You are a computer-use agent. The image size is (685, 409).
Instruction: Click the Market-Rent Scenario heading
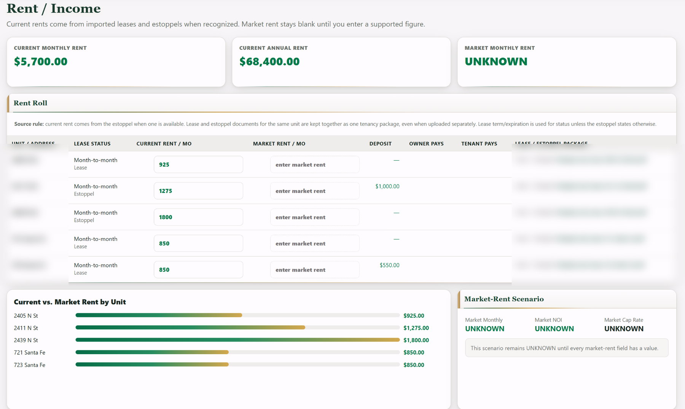pyautogui.click(x=504, y=299)
